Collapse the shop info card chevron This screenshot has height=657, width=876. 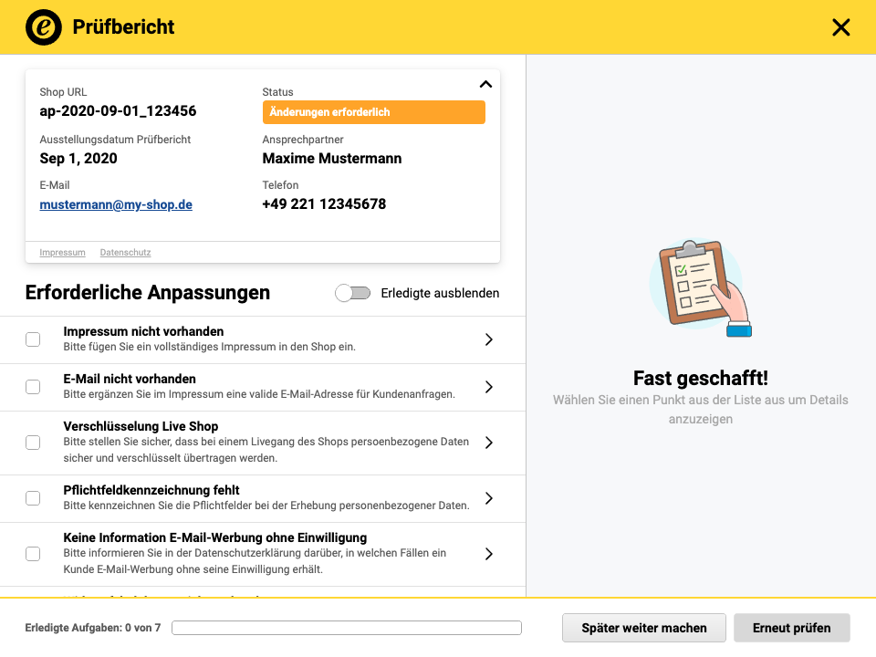pyautogui.click(x=485, y=84)
